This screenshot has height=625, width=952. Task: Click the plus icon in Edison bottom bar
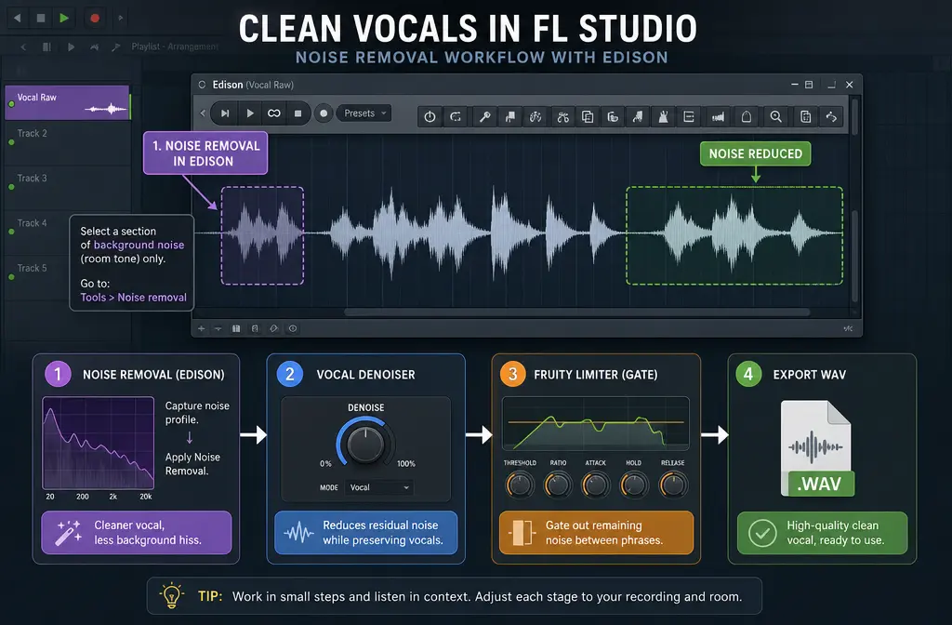[201, 328]
